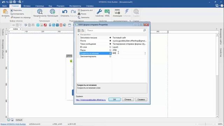Image resolution: width=224 pixels, height=126 pixels.
Task: Insert Flash object from toolbar
Action: pos(45,25)
